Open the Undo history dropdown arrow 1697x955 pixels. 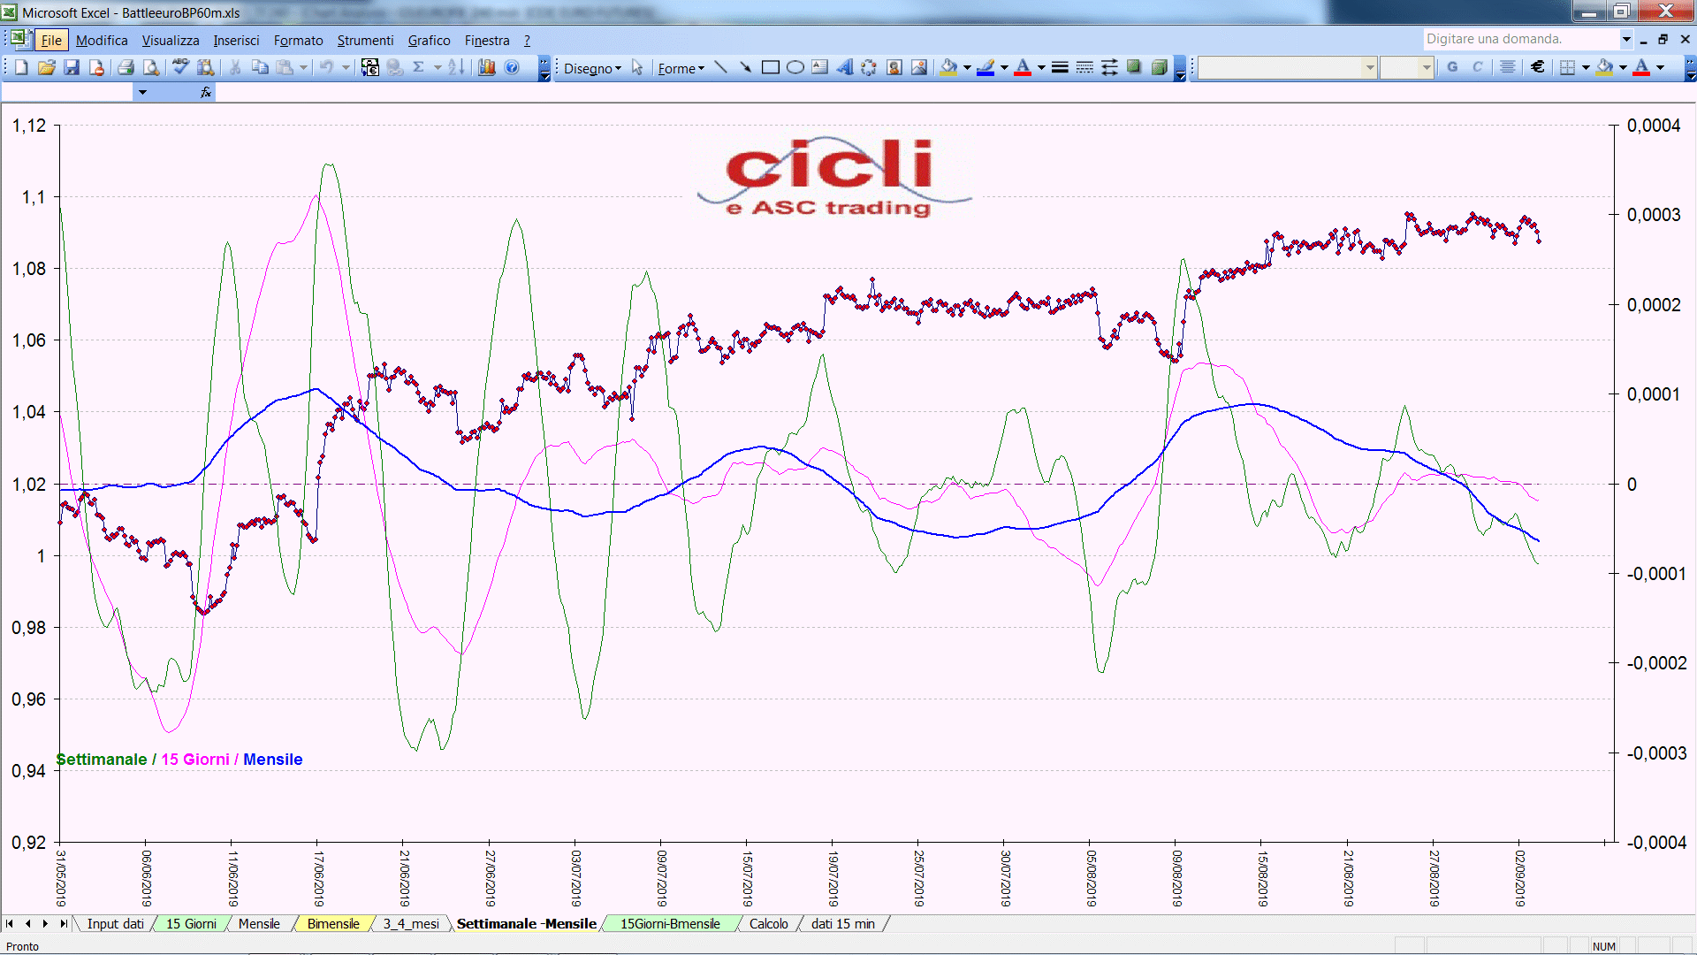pyautogui.click(x=346, y=67)
